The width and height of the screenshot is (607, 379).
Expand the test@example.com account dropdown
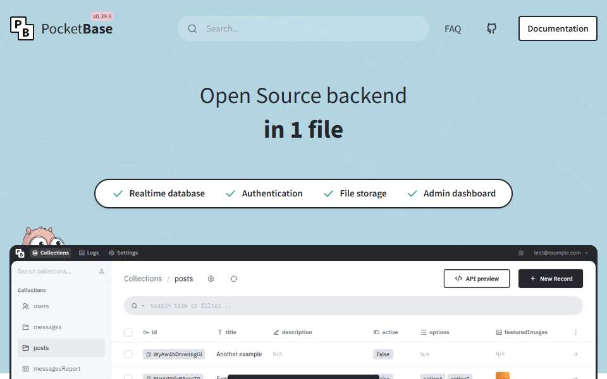click(x=561, y=253)
